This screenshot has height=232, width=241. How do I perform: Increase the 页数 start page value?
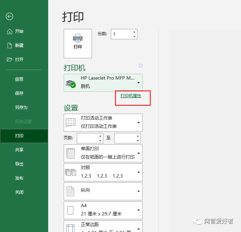coord(100,136)
